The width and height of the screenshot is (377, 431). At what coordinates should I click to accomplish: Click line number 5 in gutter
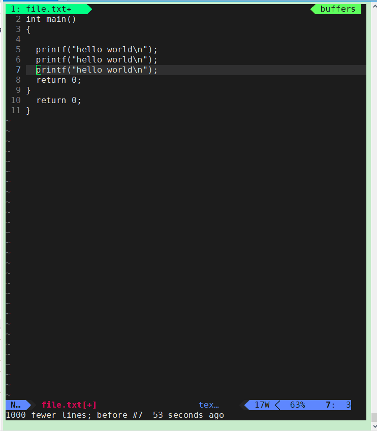[18, 50]
